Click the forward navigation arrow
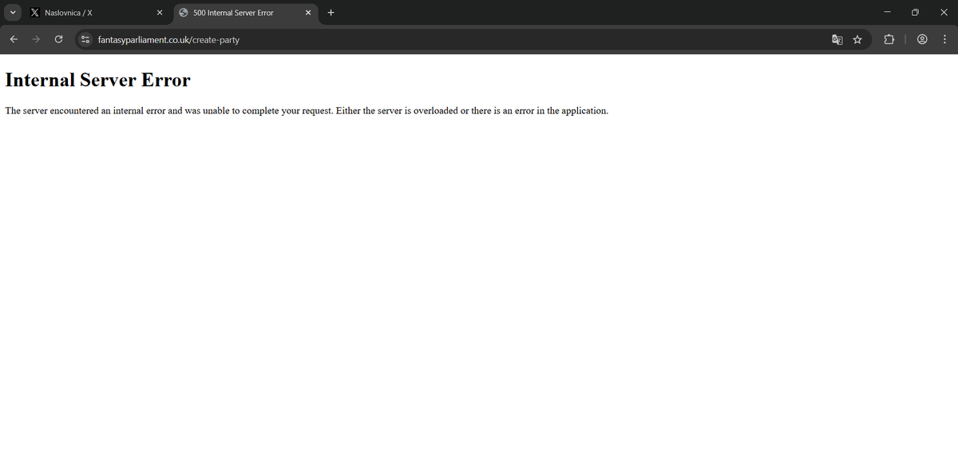 [x=36, y=39]
